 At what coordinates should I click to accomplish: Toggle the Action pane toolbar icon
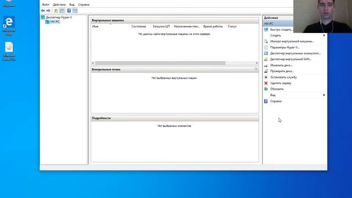75,10
